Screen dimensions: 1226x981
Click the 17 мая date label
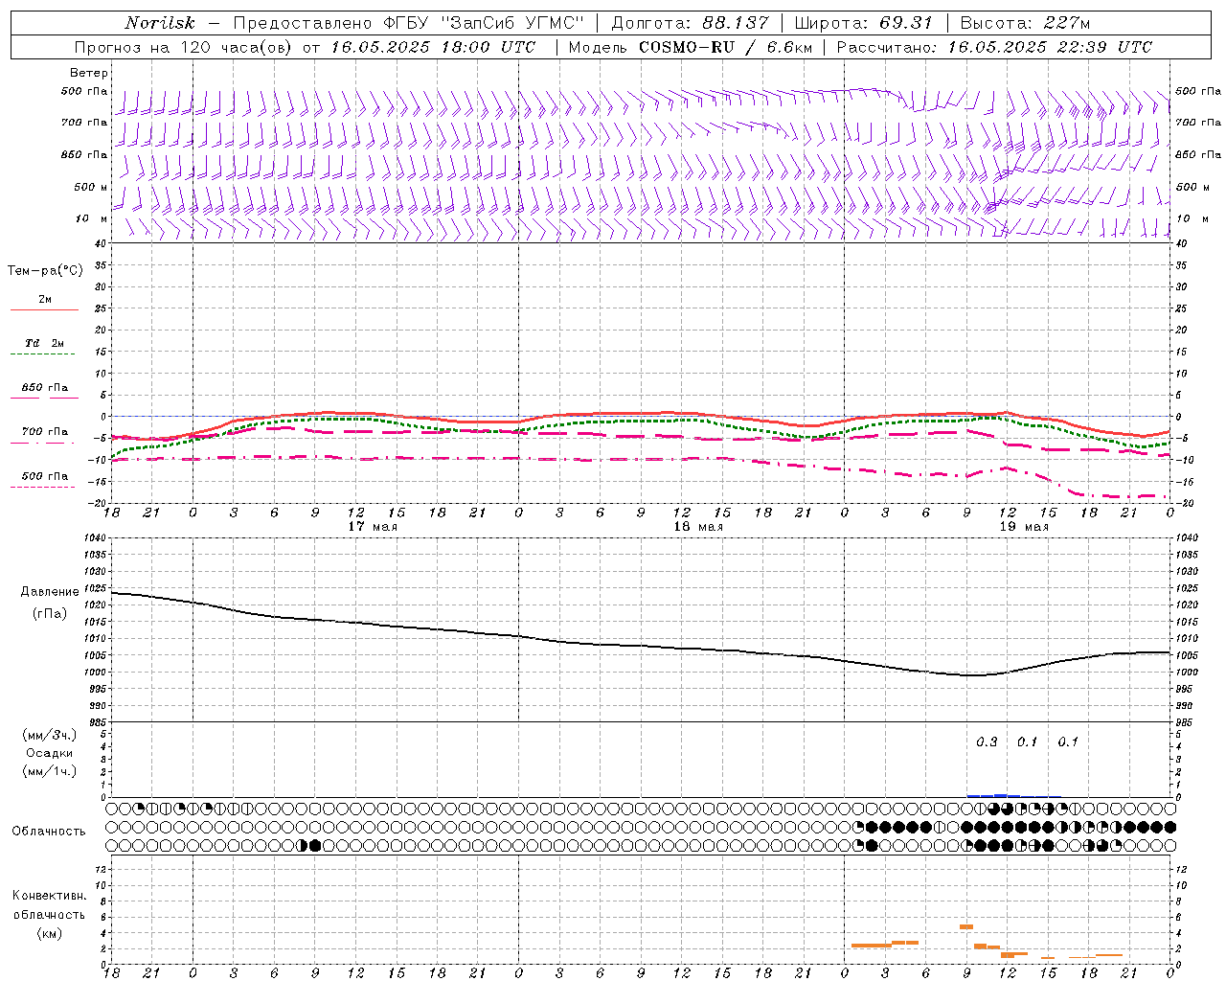[x=373, y=527]
